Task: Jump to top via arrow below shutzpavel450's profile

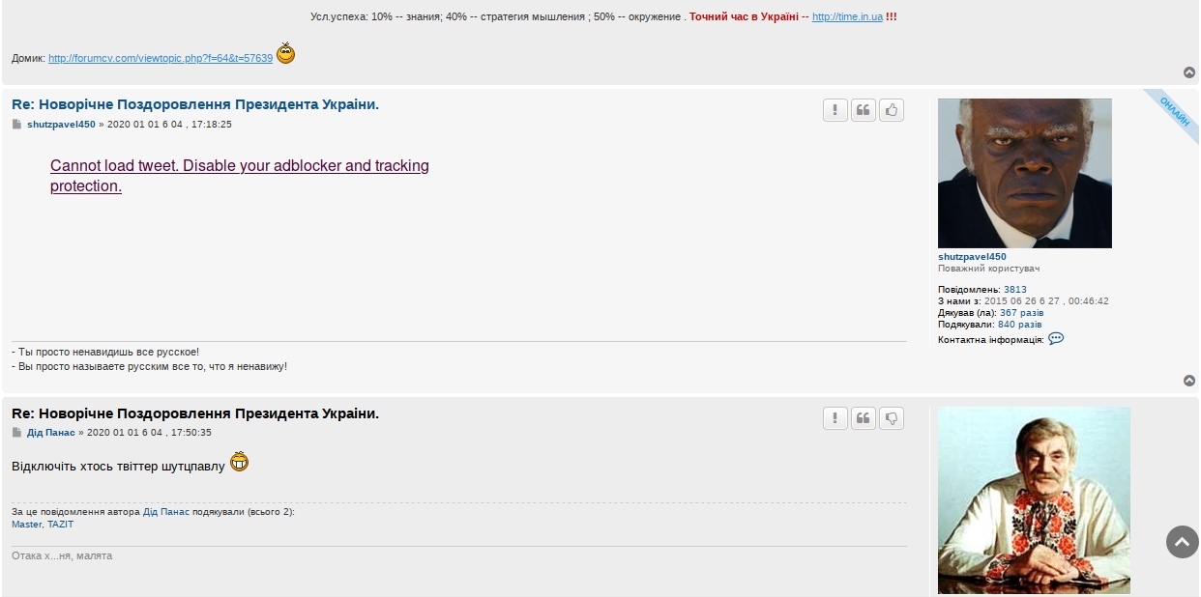Action: coord(1189,381)
